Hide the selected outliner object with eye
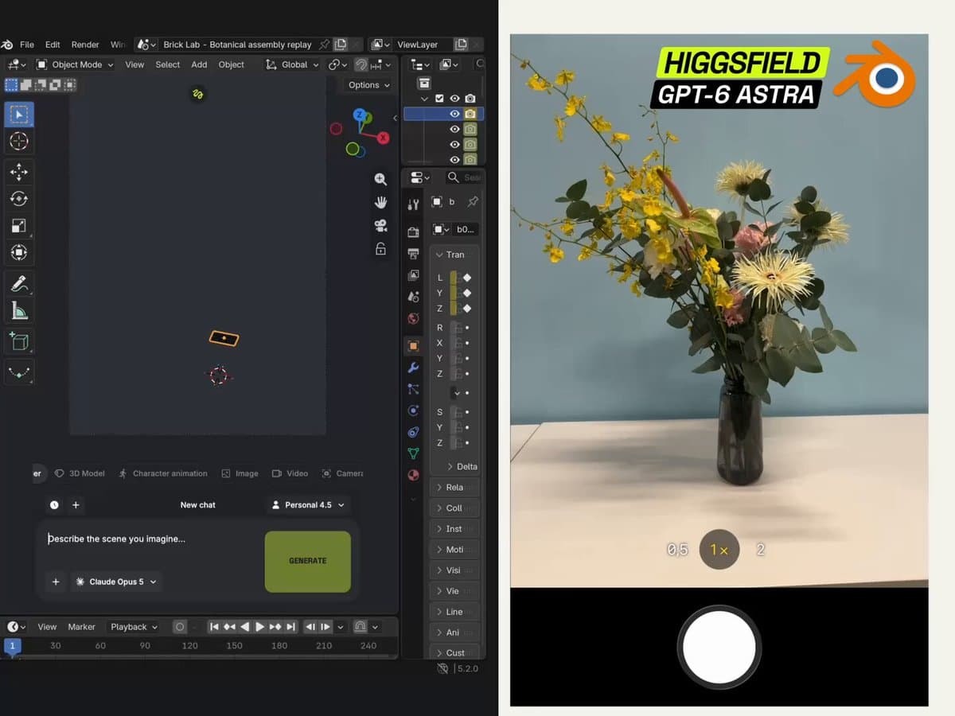This screenshot has width=955, height=716. tap(454, 114)
